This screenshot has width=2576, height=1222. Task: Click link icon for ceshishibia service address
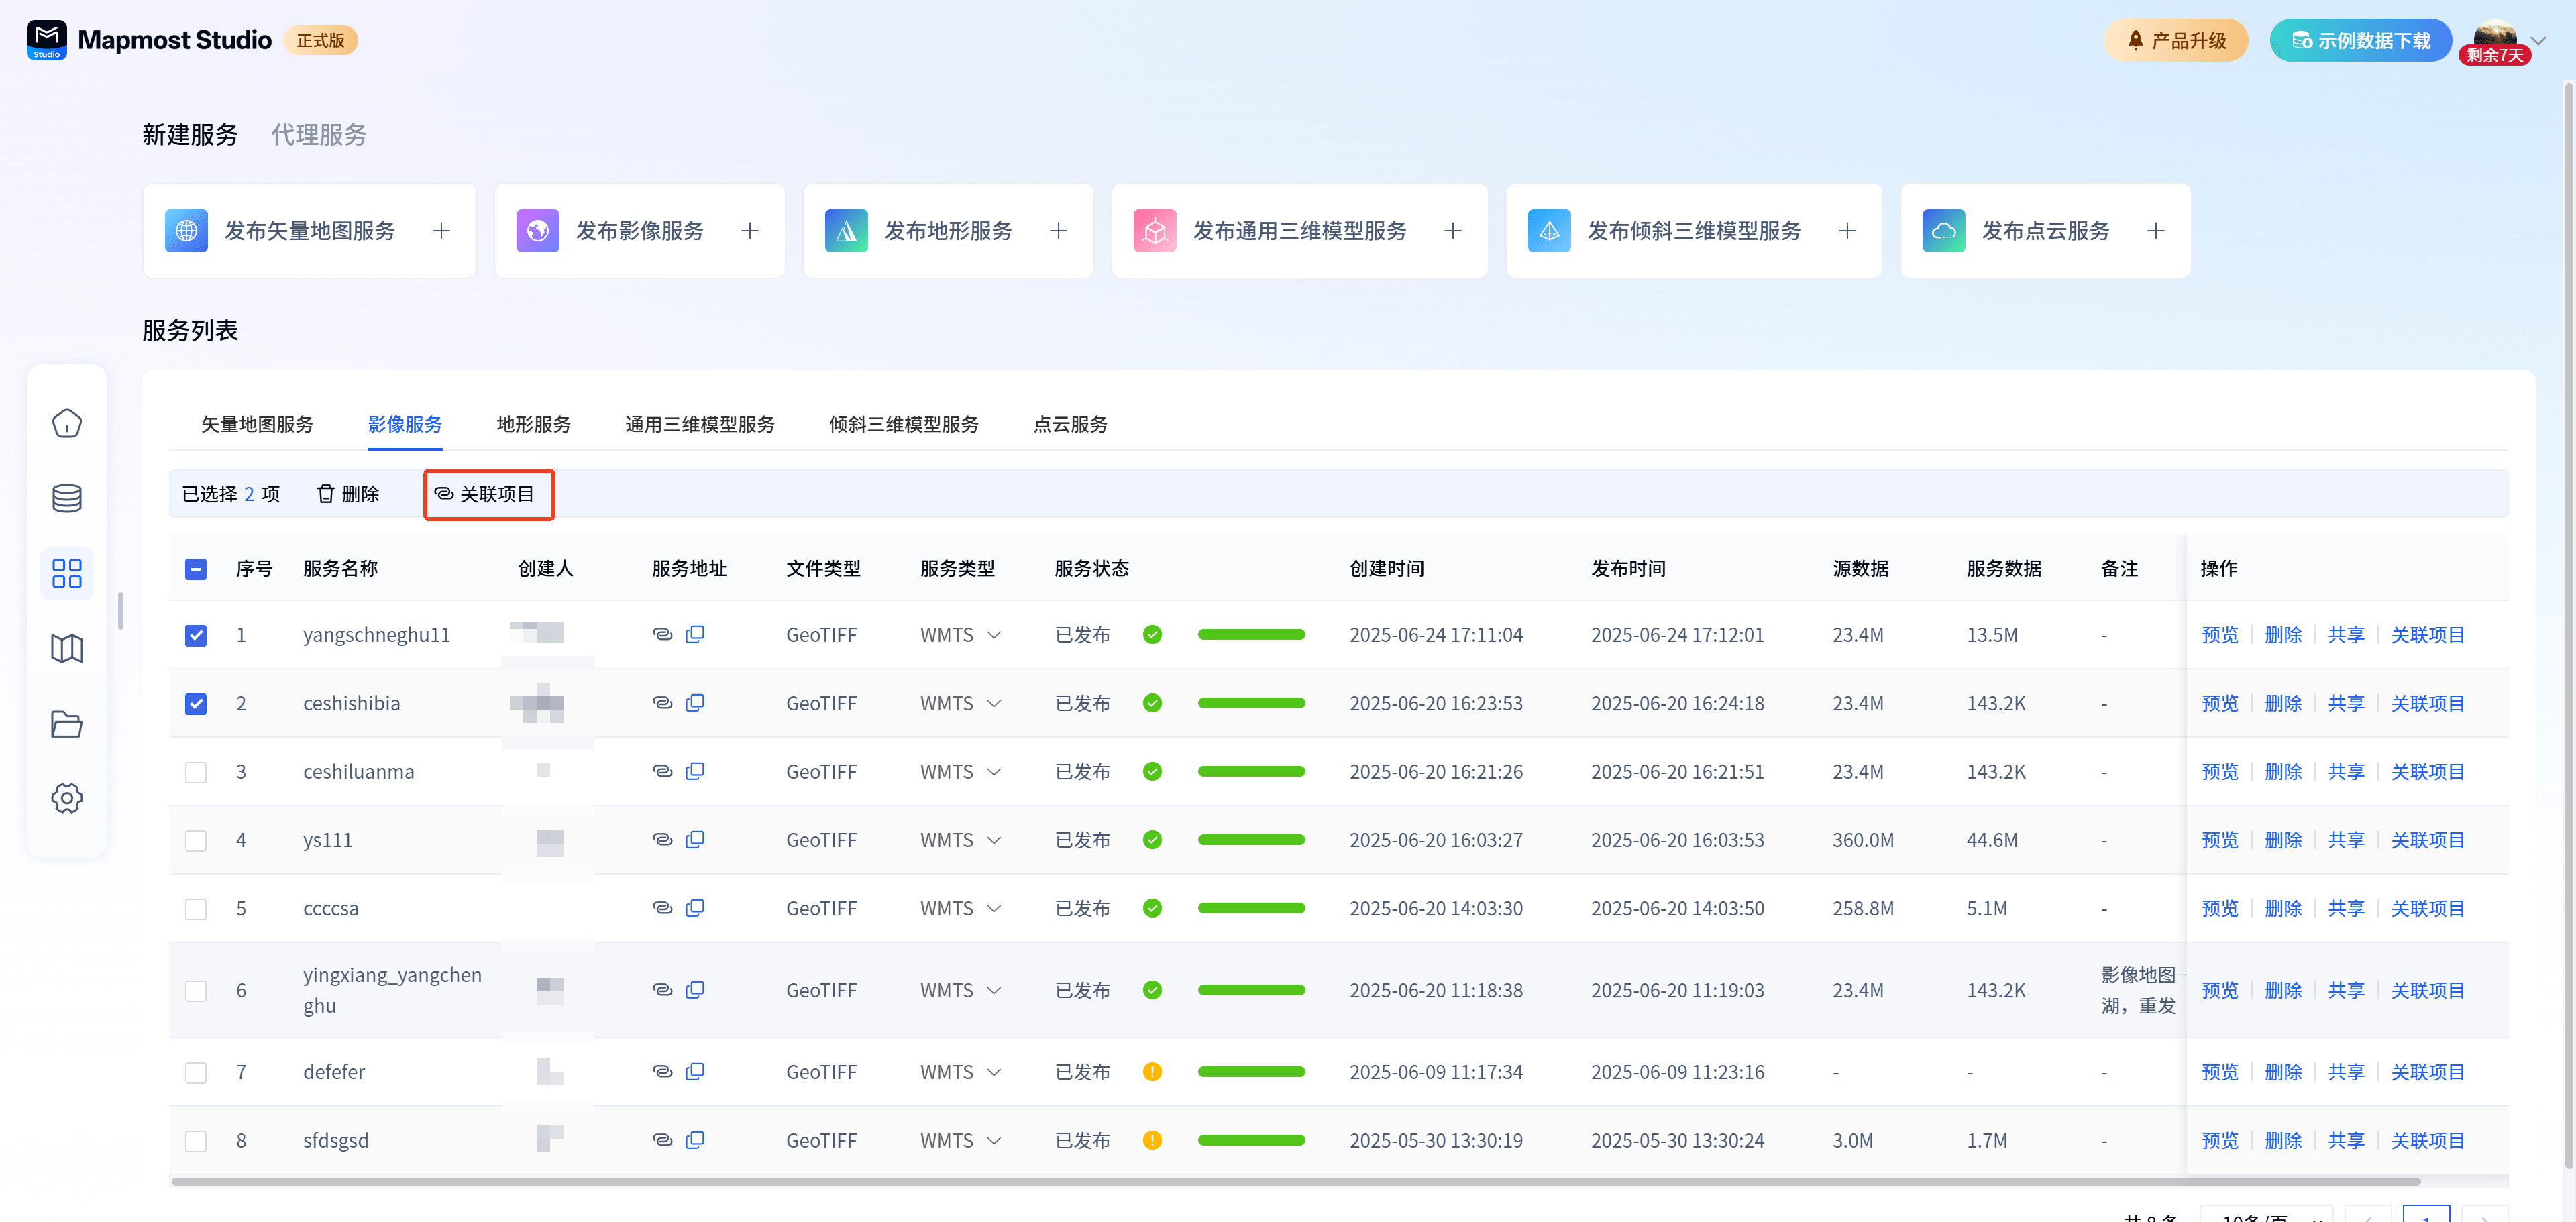[662, 703]
